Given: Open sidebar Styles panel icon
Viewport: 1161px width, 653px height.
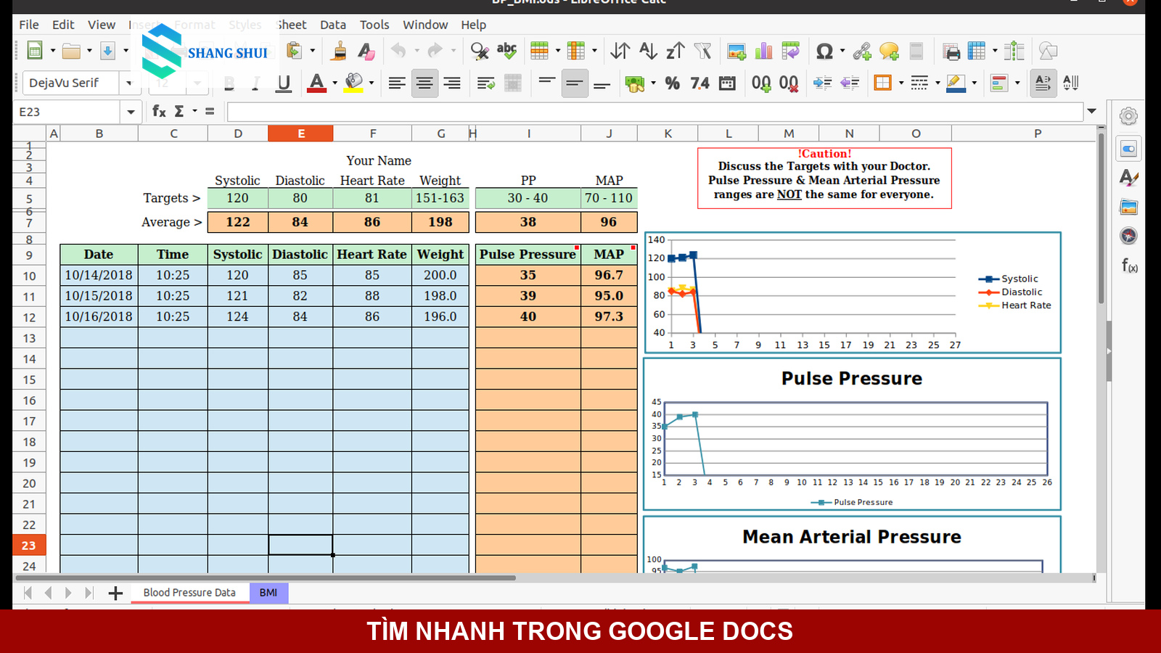Looking at the screenshot, I should 1128,178.
